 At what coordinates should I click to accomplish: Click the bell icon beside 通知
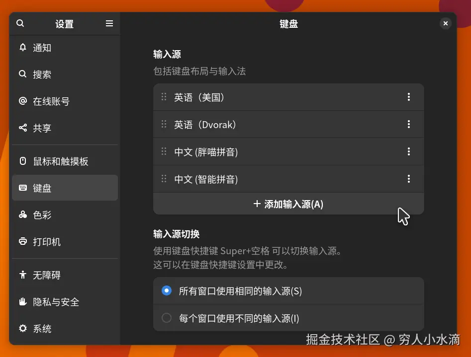tap(23, 47)
